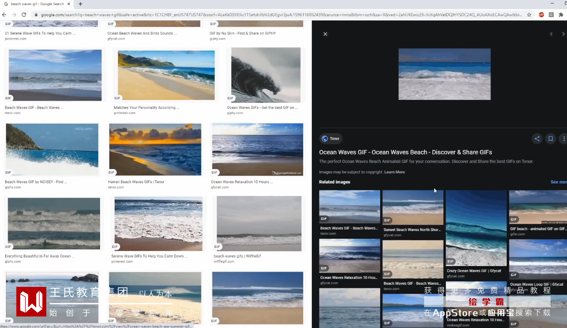The width and height of the screenshot is (567, 328).
Task: Go back to the previous page
Action: click(x=5, y=15)
